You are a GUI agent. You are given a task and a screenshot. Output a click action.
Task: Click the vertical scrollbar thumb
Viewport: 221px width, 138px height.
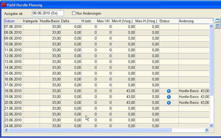[x=211, y=62]
